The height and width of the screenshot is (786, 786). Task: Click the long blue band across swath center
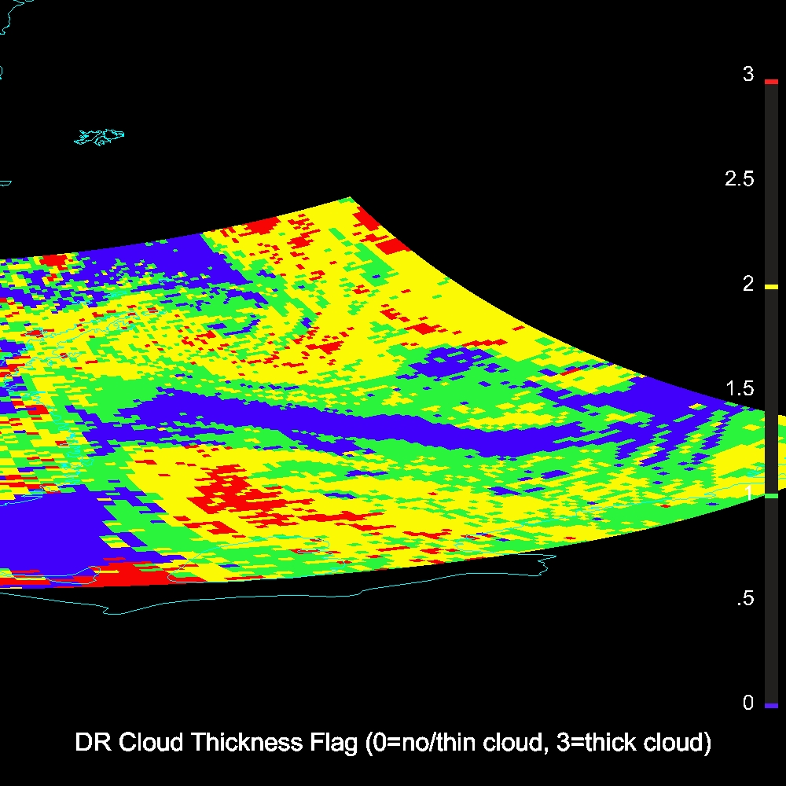[314, 418]
